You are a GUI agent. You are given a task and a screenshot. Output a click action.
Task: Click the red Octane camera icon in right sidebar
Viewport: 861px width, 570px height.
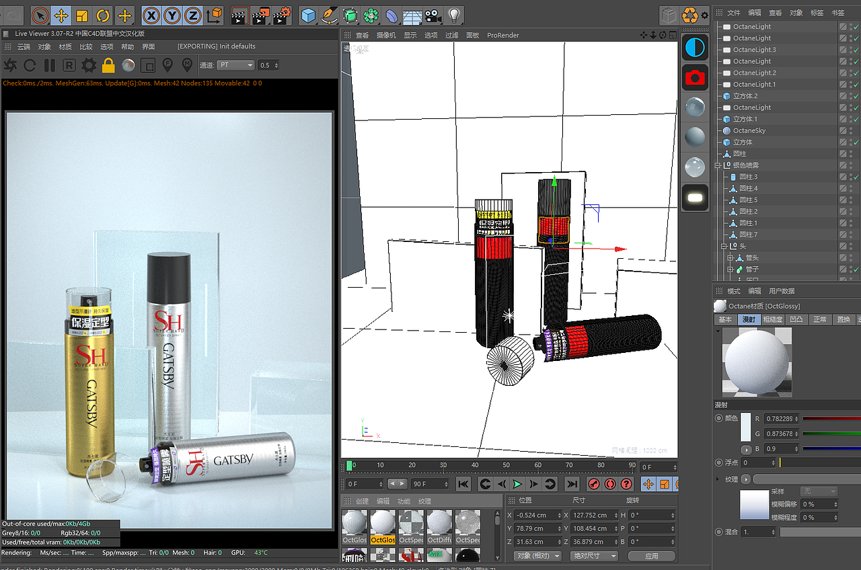pos(695,77)
